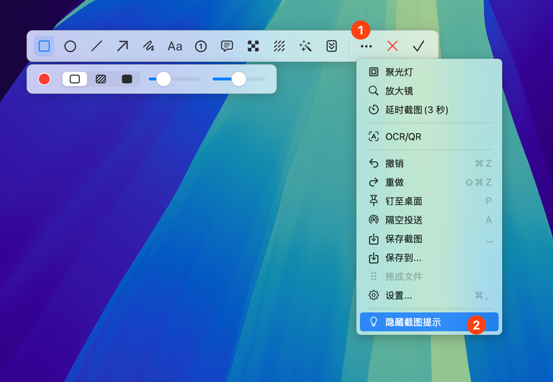553x382 pixels.
Task: Switch to hatched fill style
Action: [101, 79]
